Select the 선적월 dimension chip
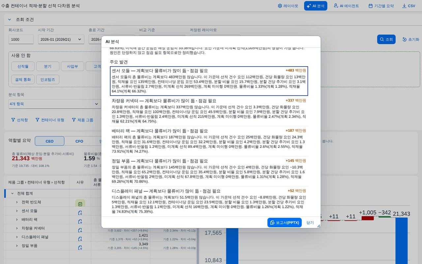 pyautogui.click(x=23, y=66)
